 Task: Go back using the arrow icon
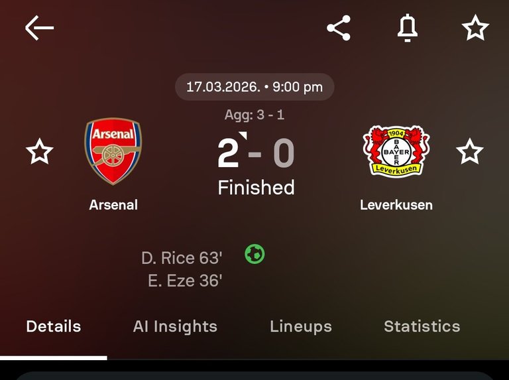39,28
